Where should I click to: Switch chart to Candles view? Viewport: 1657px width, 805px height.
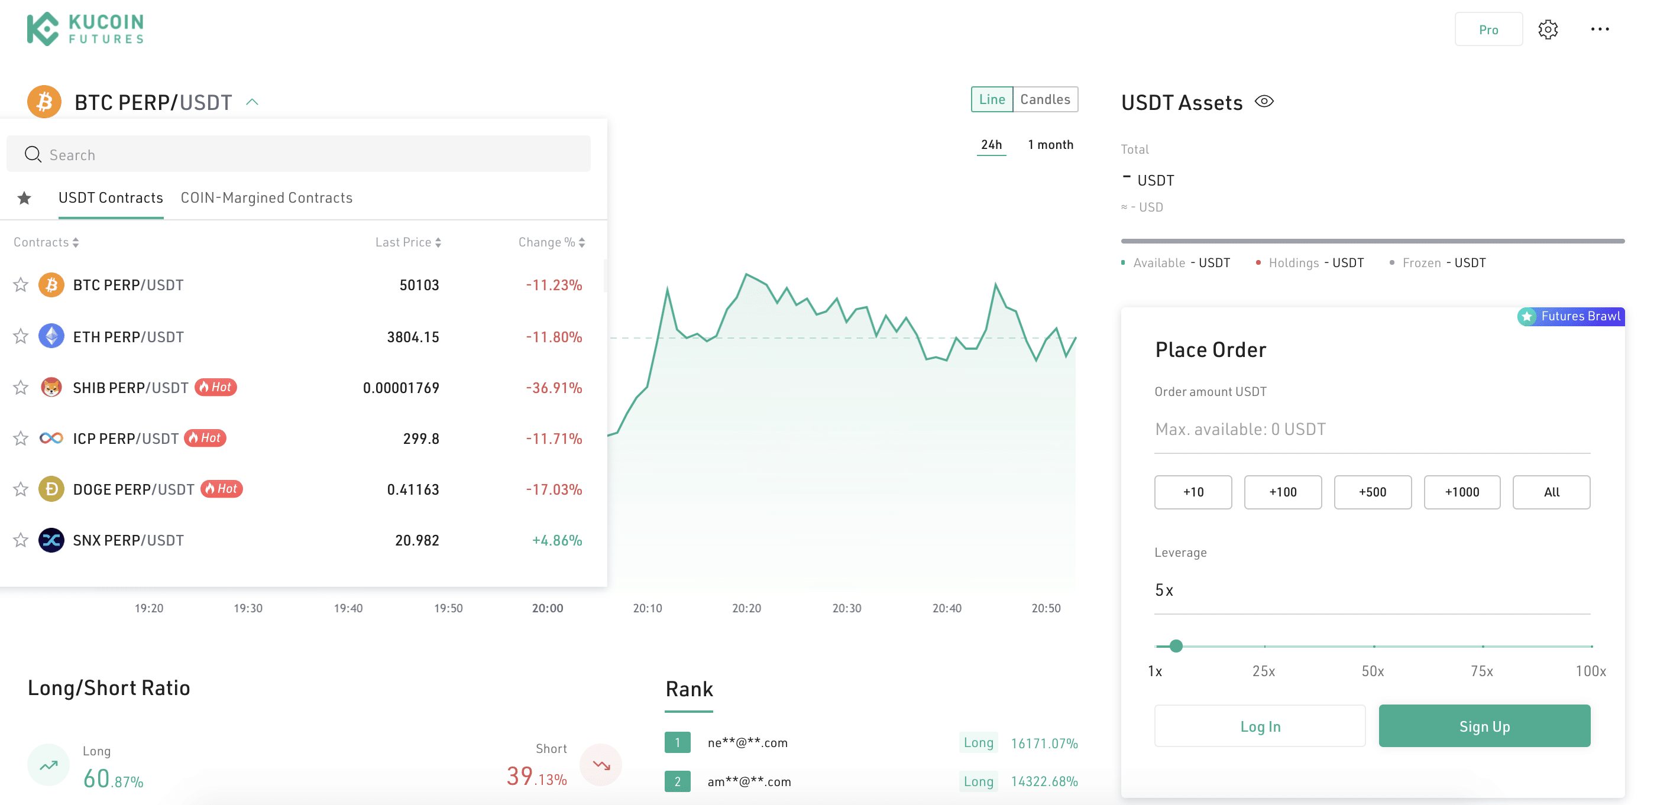tap(1044, 100)
